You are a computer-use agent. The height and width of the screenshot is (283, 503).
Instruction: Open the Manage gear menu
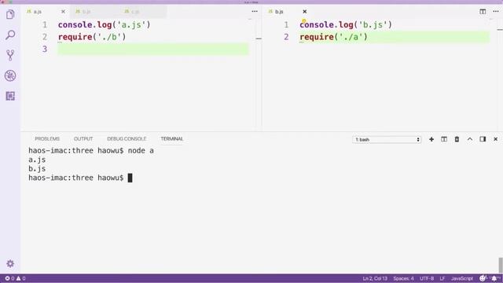pyautogui.click(x=10, y=263)
